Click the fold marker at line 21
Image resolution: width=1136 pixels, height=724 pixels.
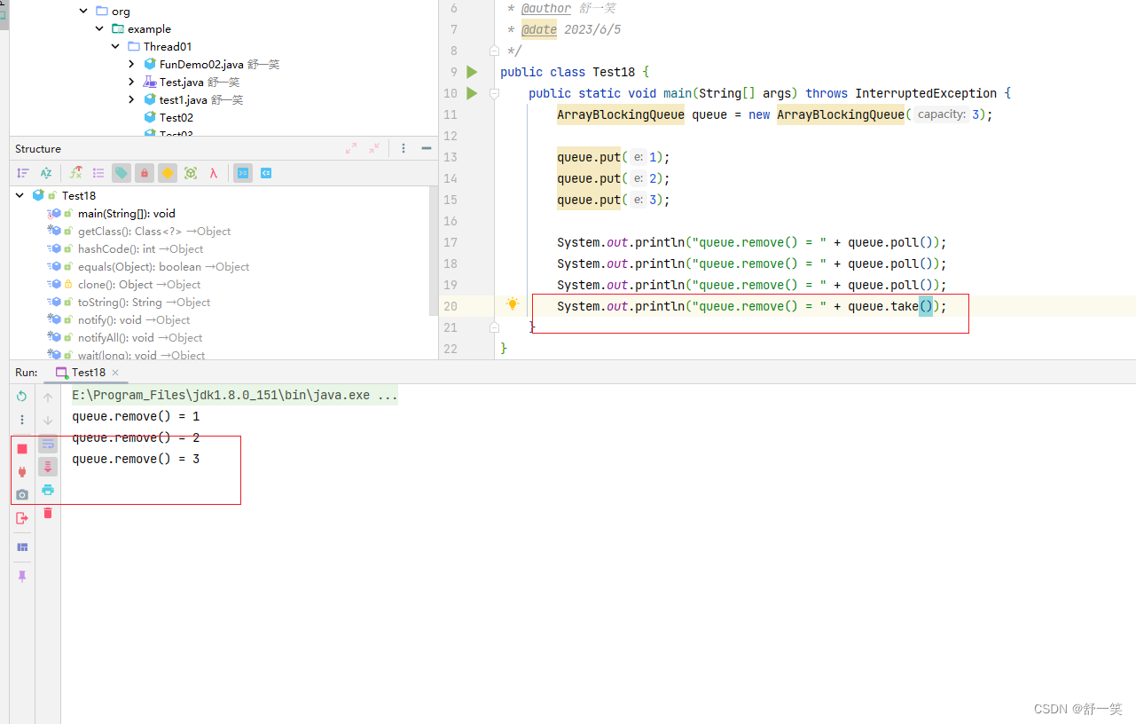coord(495,327)
